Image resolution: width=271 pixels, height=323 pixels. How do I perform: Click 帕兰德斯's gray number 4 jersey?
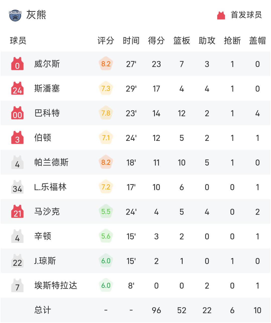[17, 162]
